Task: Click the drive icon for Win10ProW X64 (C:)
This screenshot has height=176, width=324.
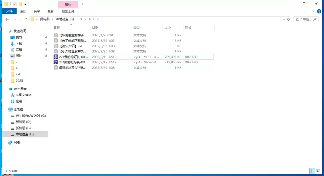Action: 13,116
